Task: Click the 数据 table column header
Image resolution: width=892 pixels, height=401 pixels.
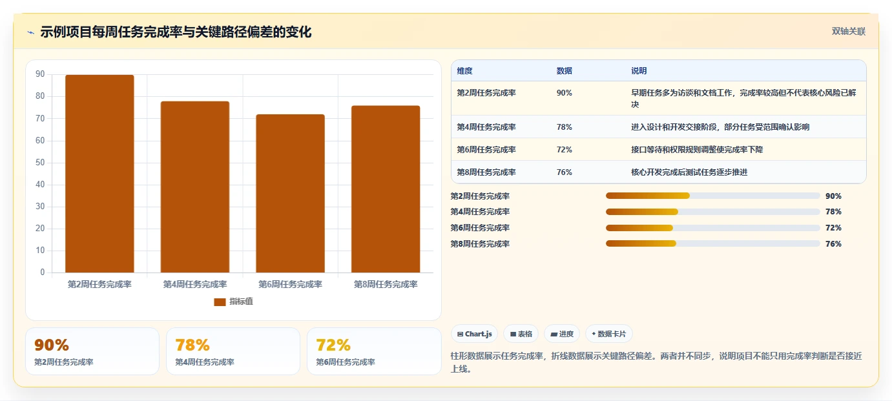Action: 564,70
